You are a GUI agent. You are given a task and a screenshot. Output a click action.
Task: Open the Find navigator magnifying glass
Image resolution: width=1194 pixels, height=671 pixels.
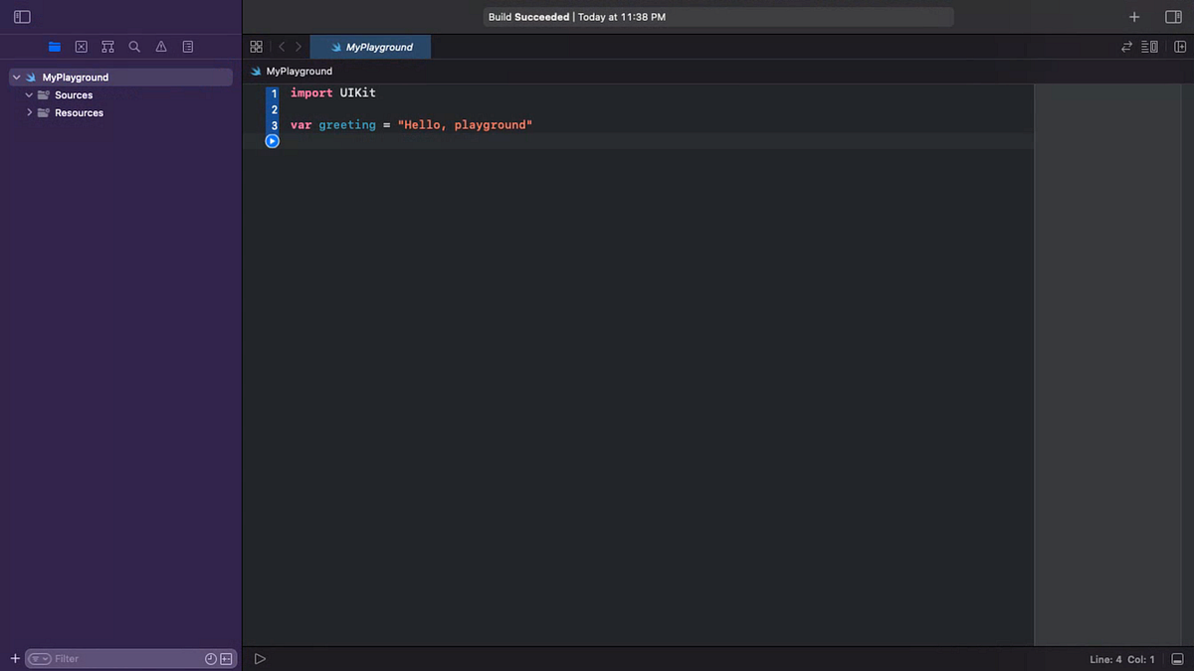[134, 46]
